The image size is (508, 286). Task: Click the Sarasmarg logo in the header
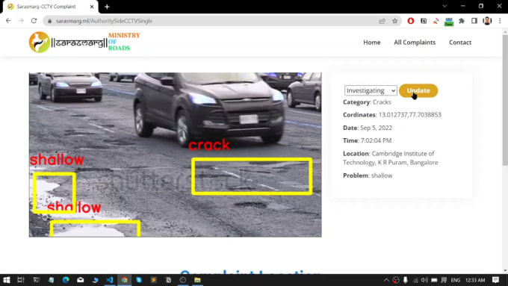[84, 42]
